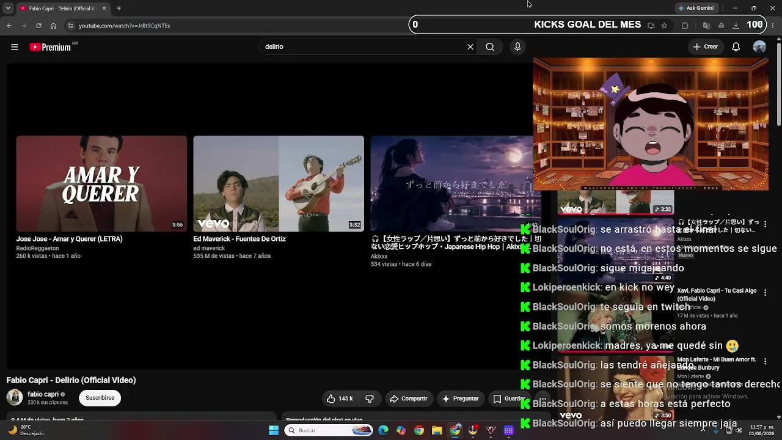782x440 pixels.
Task: Play the Japanese Hip Hop moonlit city thumbnail
Action: (x=452, y=183)
